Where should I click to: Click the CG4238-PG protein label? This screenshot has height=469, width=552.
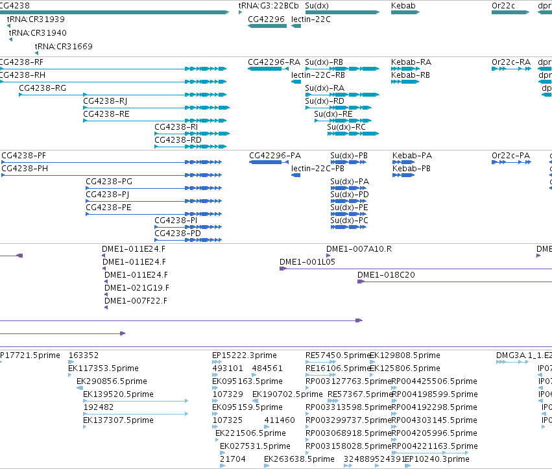[x=109, y=182]
